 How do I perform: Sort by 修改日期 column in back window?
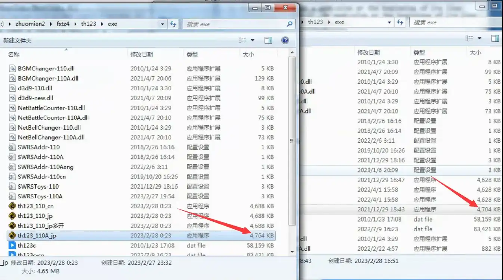click(x=369, y=53)
